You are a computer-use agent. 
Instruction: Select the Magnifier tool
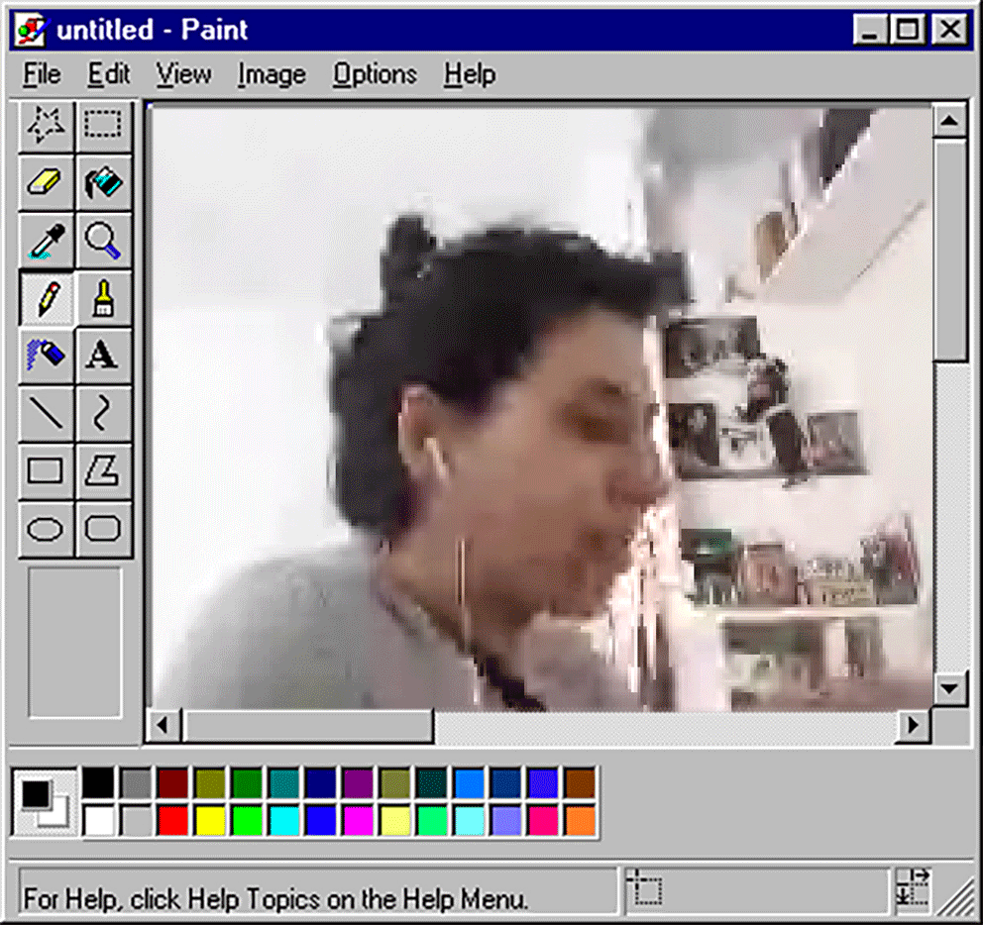click(103, 241)
